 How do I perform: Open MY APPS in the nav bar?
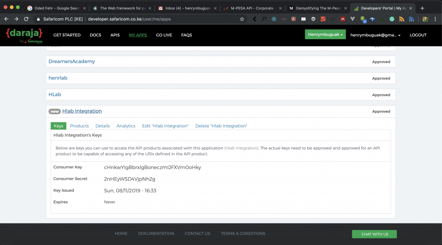[138, 35]
